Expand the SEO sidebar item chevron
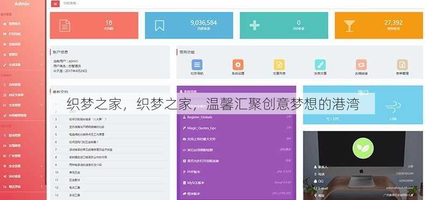The image size is (425, 200). pos(42,176)
